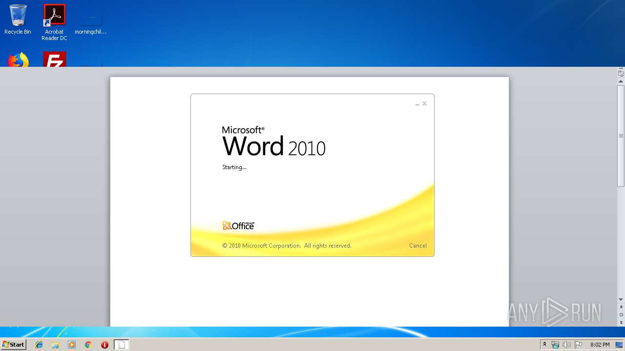This screenshot has width=625, height=351.
Task: Launch Windows Media Player from taskbar
Action: [x=72, y=345]
